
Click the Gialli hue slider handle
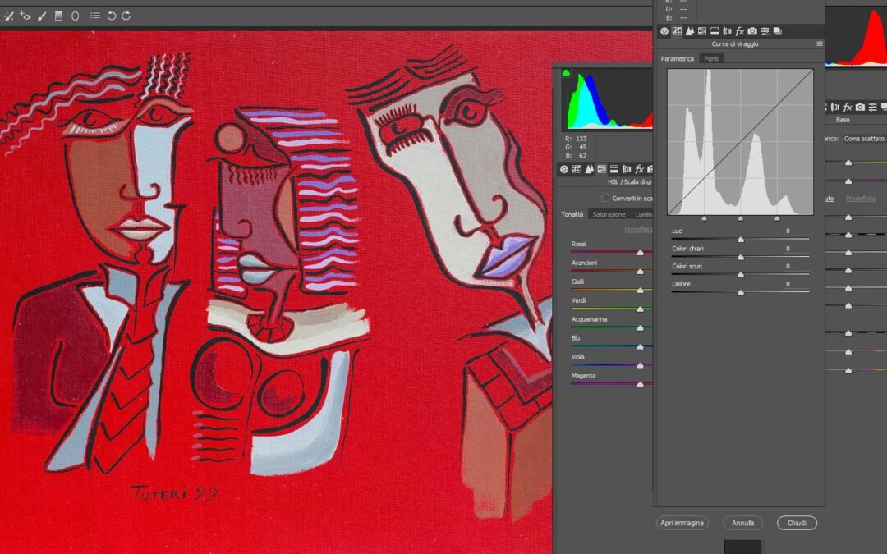[x=641, y=290]
